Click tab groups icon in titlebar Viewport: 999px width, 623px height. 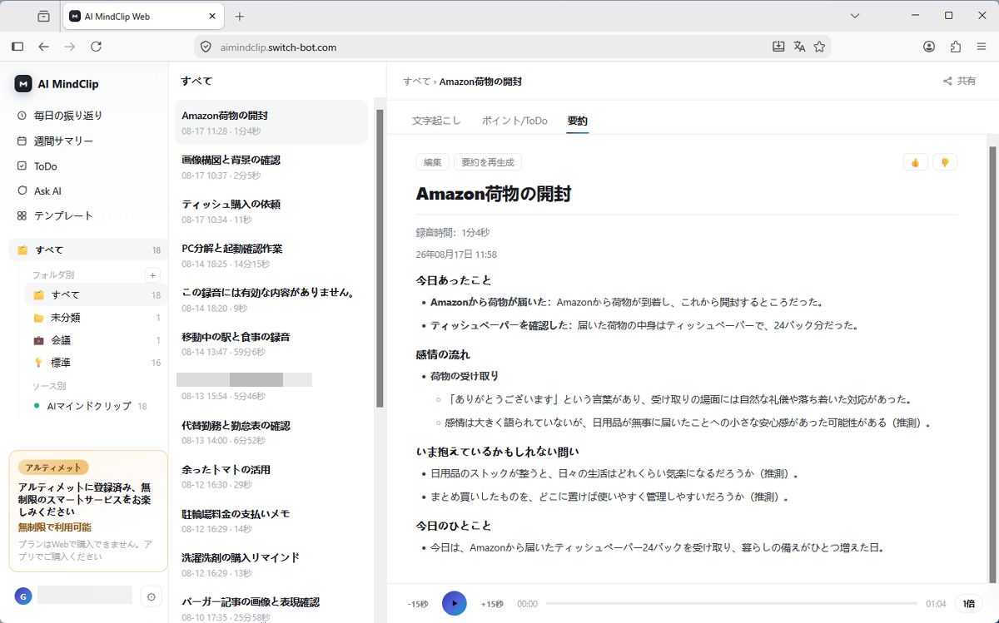coord(44,16)
